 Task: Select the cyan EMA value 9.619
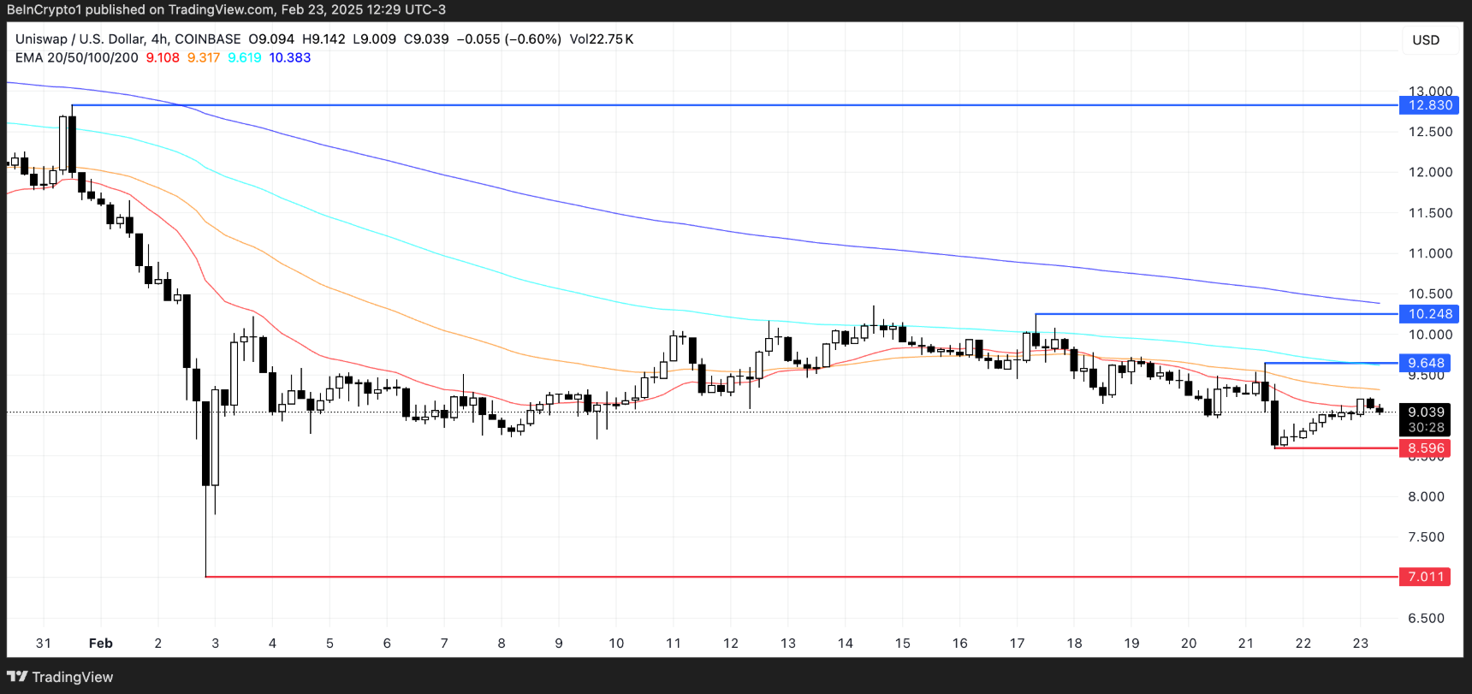coord(245,58)
